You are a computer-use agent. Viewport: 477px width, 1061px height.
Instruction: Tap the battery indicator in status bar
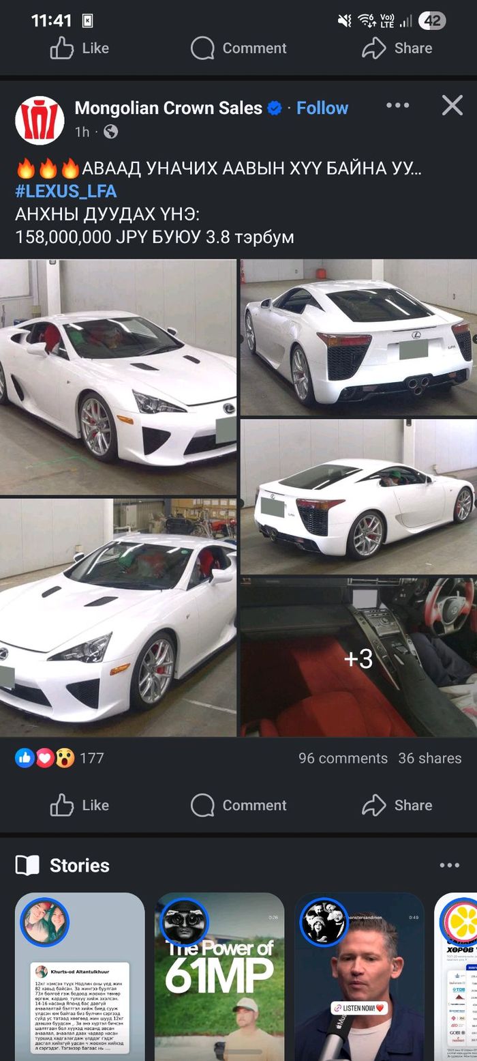[x=432, y=20]
